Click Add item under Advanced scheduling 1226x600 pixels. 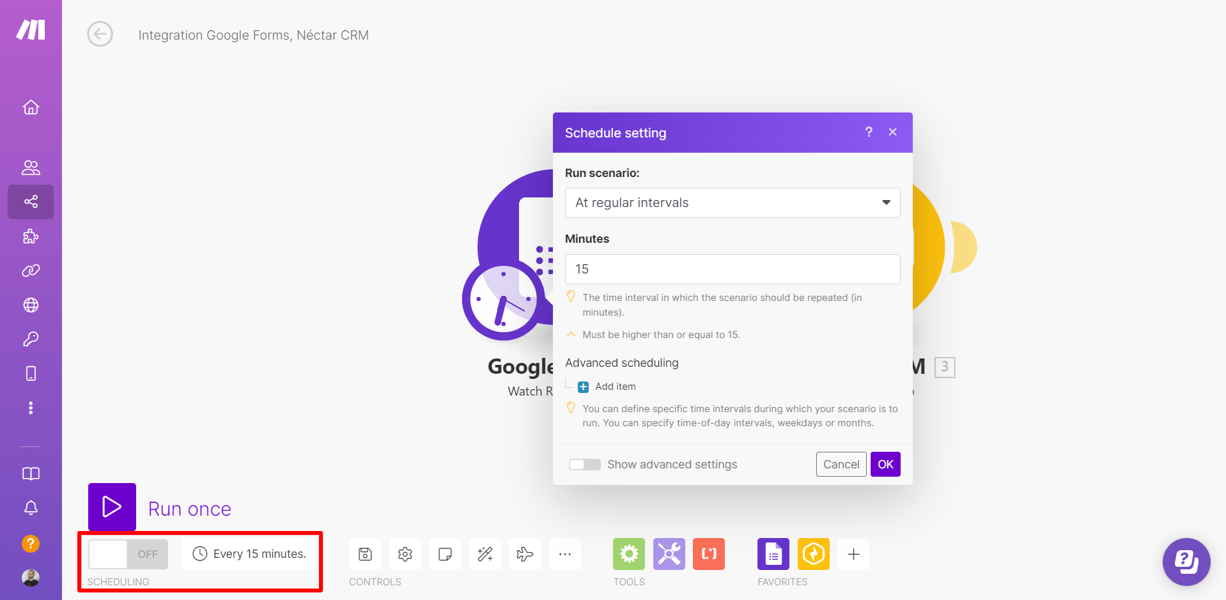pyautogui.click(x=607, y=387)
